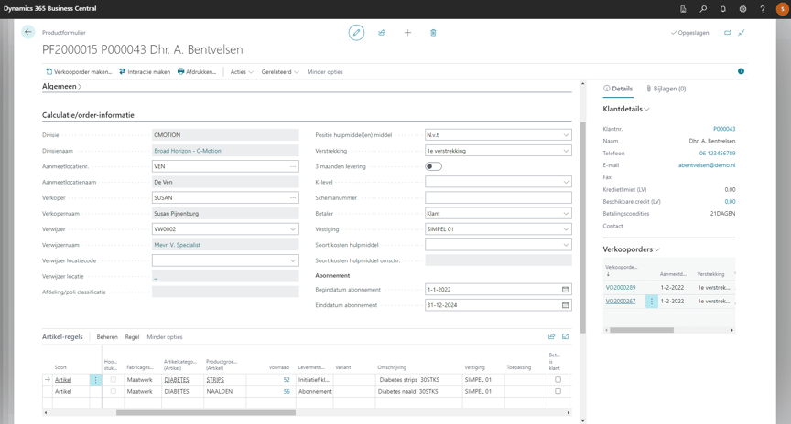Click Interactie maken action
Screen dimensions: 791x424
(145, 72)
